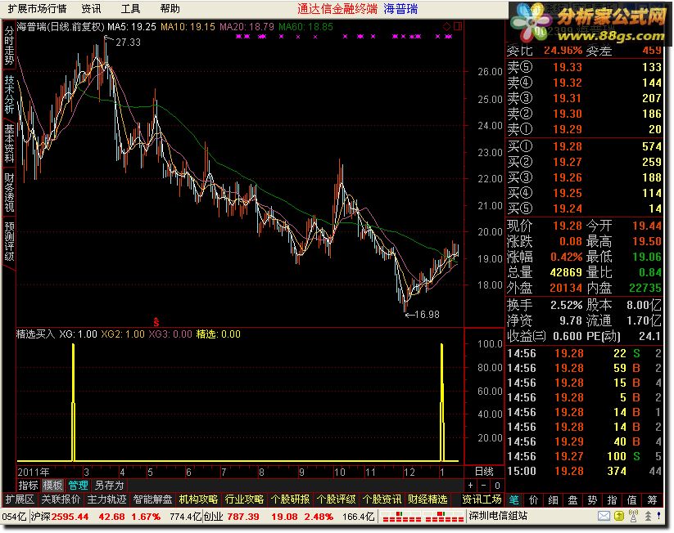Open the 主力轨迹 tab
Viewport: 674px width, 533px height.
[106, 499]
